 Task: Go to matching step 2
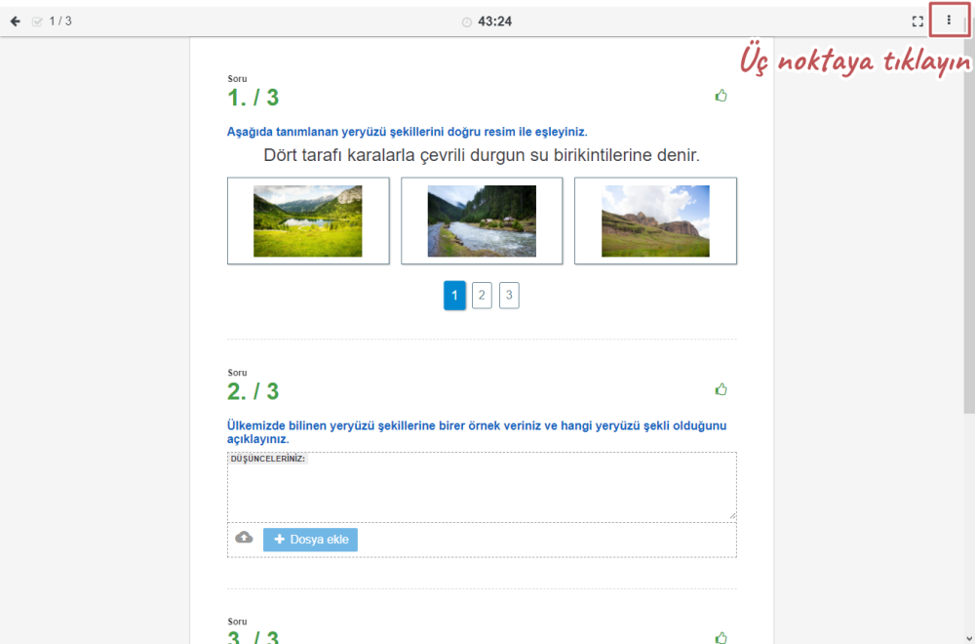point(482,295)
